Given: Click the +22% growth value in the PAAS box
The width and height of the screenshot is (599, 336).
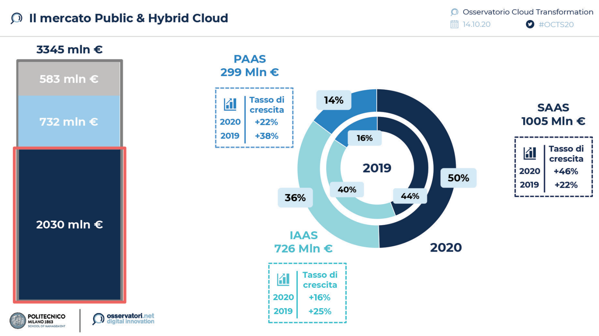Looking at the screenshot, I should (x=266, y=122).
